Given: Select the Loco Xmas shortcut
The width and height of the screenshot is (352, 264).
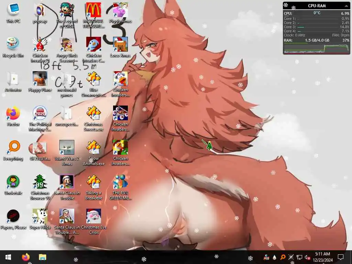Looking at the screenshot, I should (120, 47).
